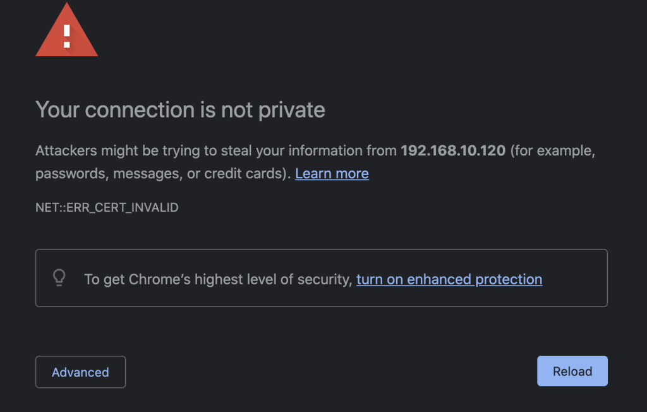Screen dimensions: 647x412
Task: Click the white exclamation mark in the triangle
Action: pyautogui.click(x=67, y=36)
